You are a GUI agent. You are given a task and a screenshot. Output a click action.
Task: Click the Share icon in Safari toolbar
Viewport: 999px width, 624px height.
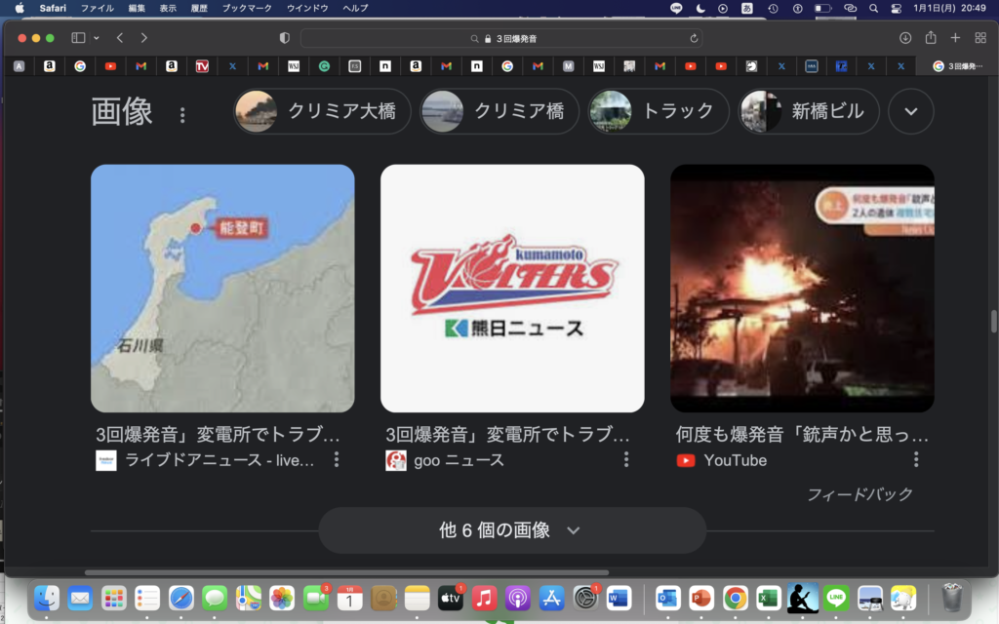(931, 38)
